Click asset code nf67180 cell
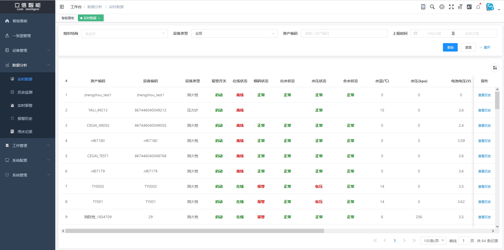 pyautogui.click(x=98, y=141)
